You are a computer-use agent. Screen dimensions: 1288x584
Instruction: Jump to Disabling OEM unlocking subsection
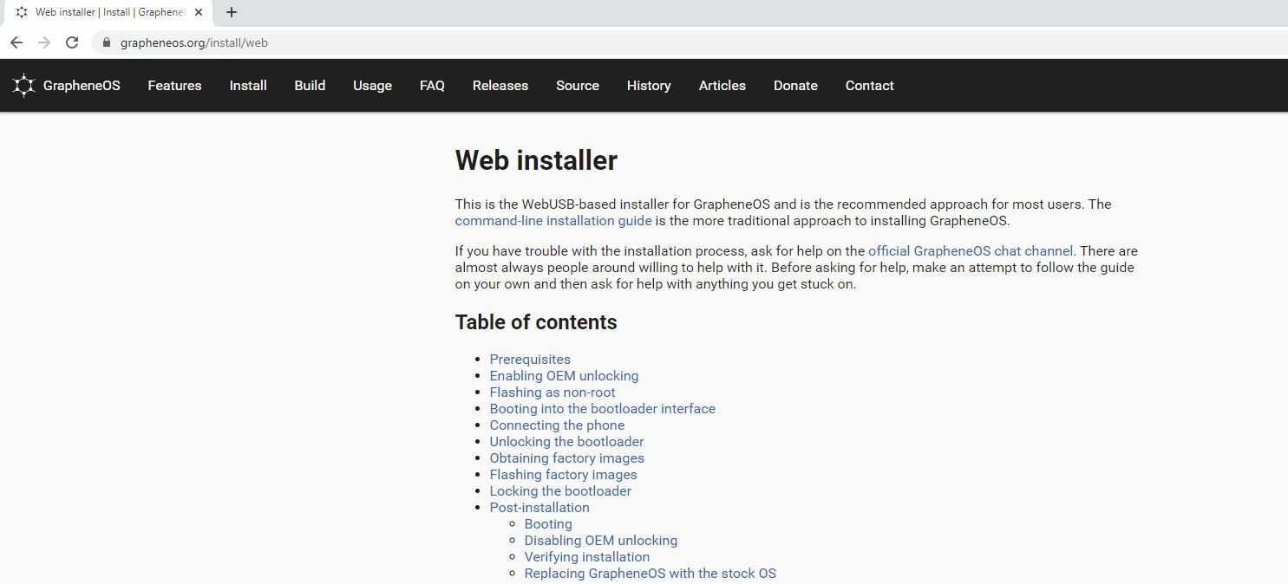(x=601, y=541)
